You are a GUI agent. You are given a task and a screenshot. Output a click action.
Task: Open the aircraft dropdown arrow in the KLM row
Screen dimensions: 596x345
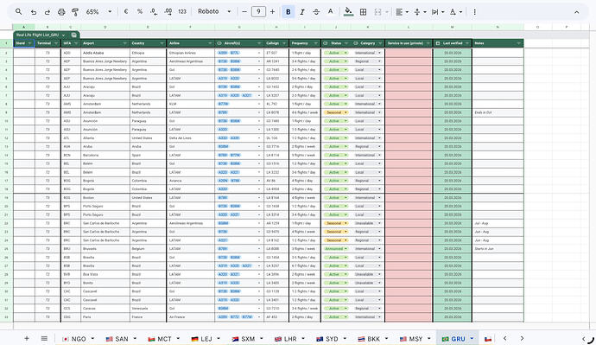tap(259, 104)
